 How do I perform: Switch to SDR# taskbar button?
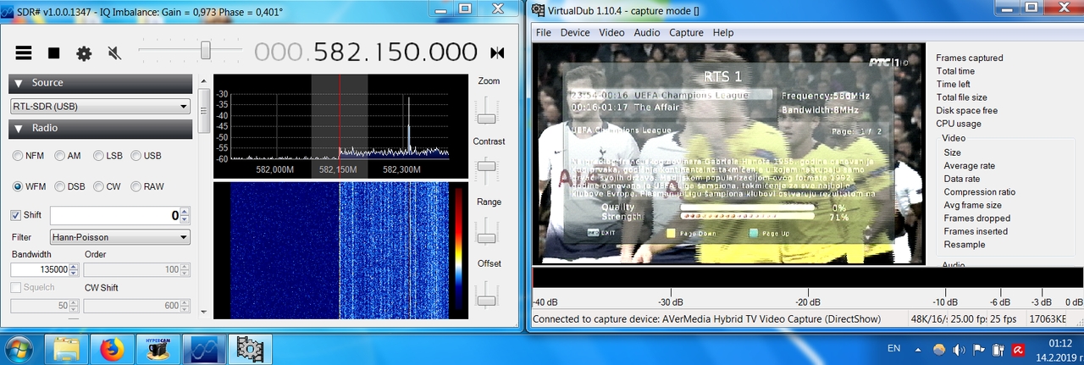(203, 348)
